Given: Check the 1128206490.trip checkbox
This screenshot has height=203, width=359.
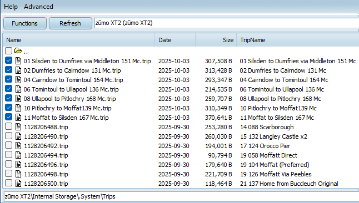Looking at the screenshot, I should coord(8,135).
